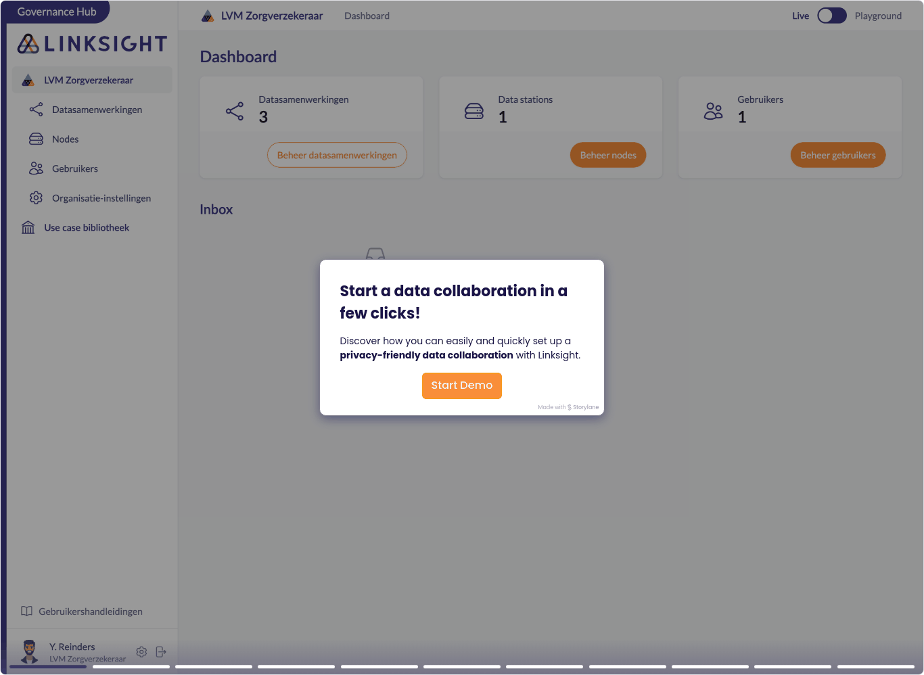Click the empty inbox tray icon
The width and height of the screenshot is (924, 675).
pos(375,254)
